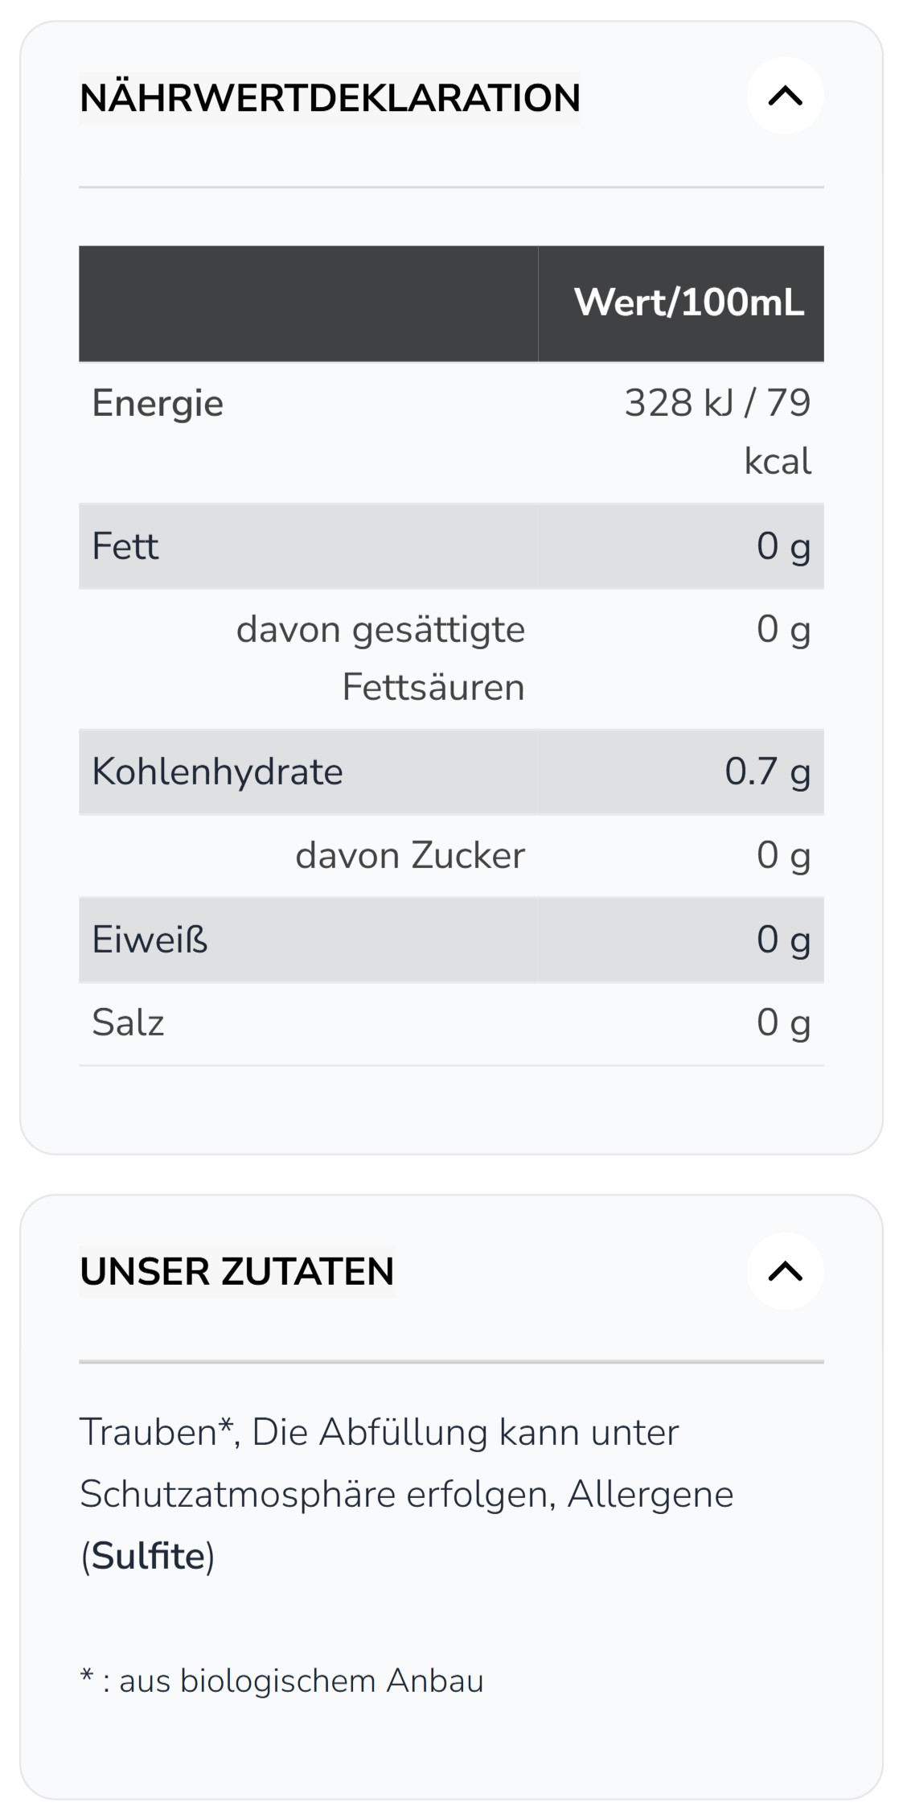The width and height of the screenshot is (903, 1819).
Task: Select the Wert/100mL column header
Action: point(689,302)
